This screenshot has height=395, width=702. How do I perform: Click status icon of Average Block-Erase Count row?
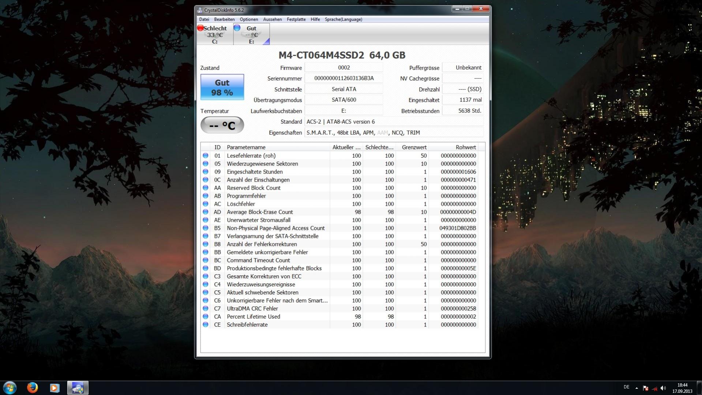click(x=206, y=212)
